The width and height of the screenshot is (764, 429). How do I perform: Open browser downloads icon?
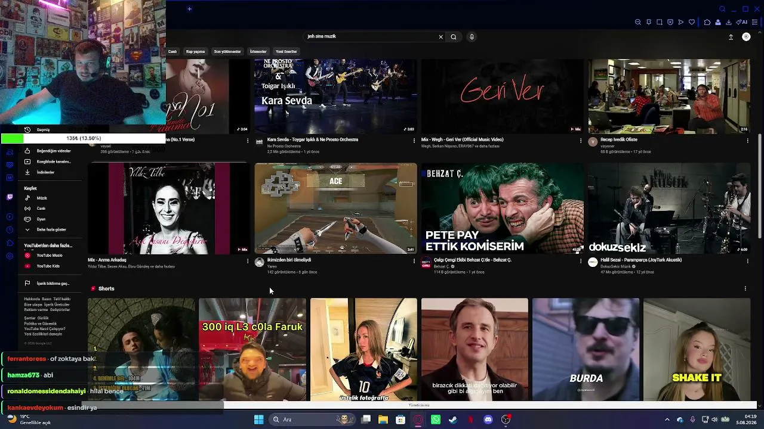[x=729, y=22]
